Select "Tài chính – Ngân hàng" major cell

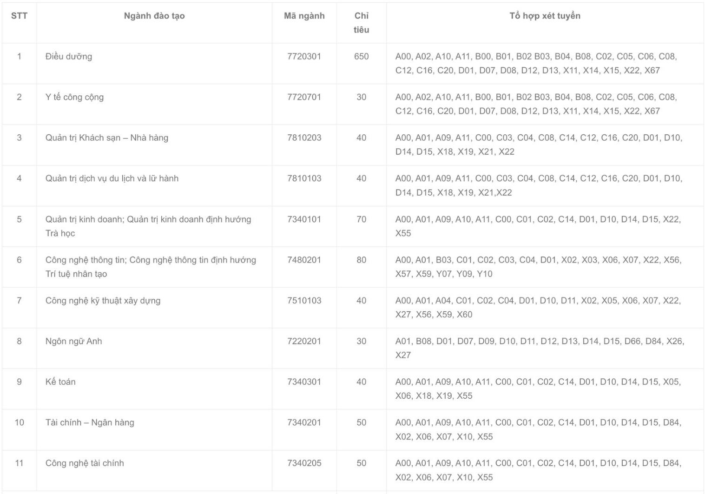click(90, 423)
